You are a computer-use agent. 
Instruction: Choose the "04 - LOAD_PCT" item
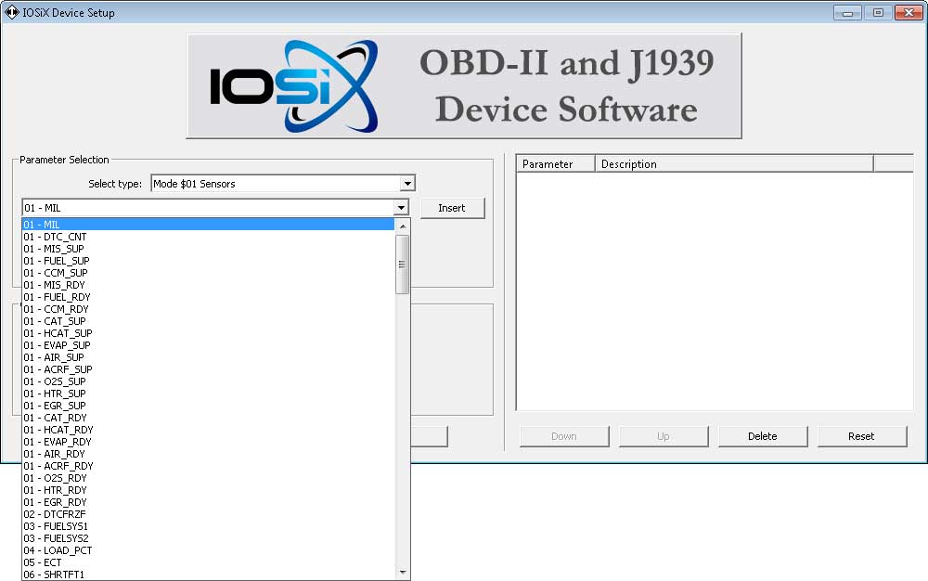(x=208, y=550)
